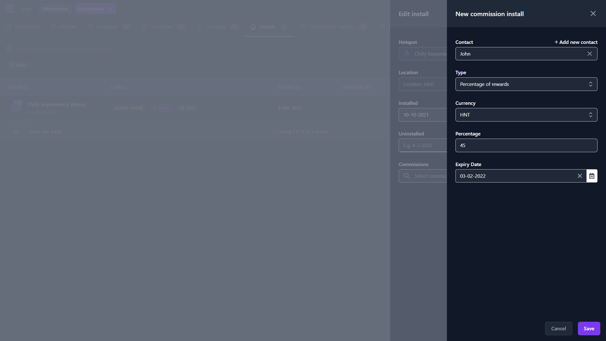Click Chilly Boysenberry Alpaca install name
Image resolution: width=606 pixels, height=341 pixels.
coord(56,104)
